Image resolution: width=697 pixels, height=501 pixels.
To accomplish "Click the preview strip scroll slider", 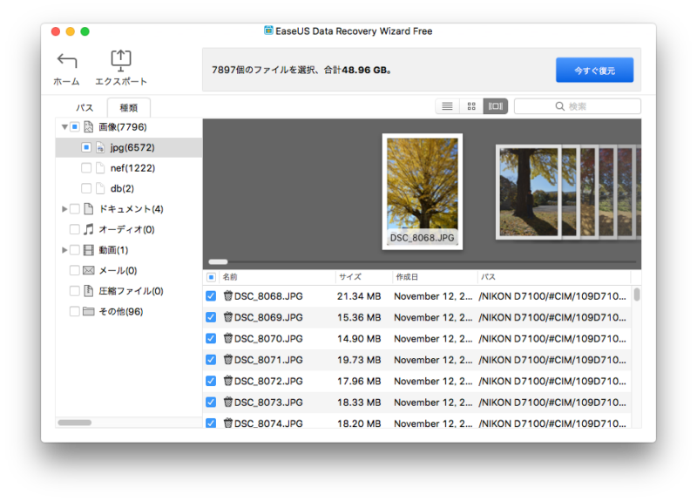I will pos(219,261).
